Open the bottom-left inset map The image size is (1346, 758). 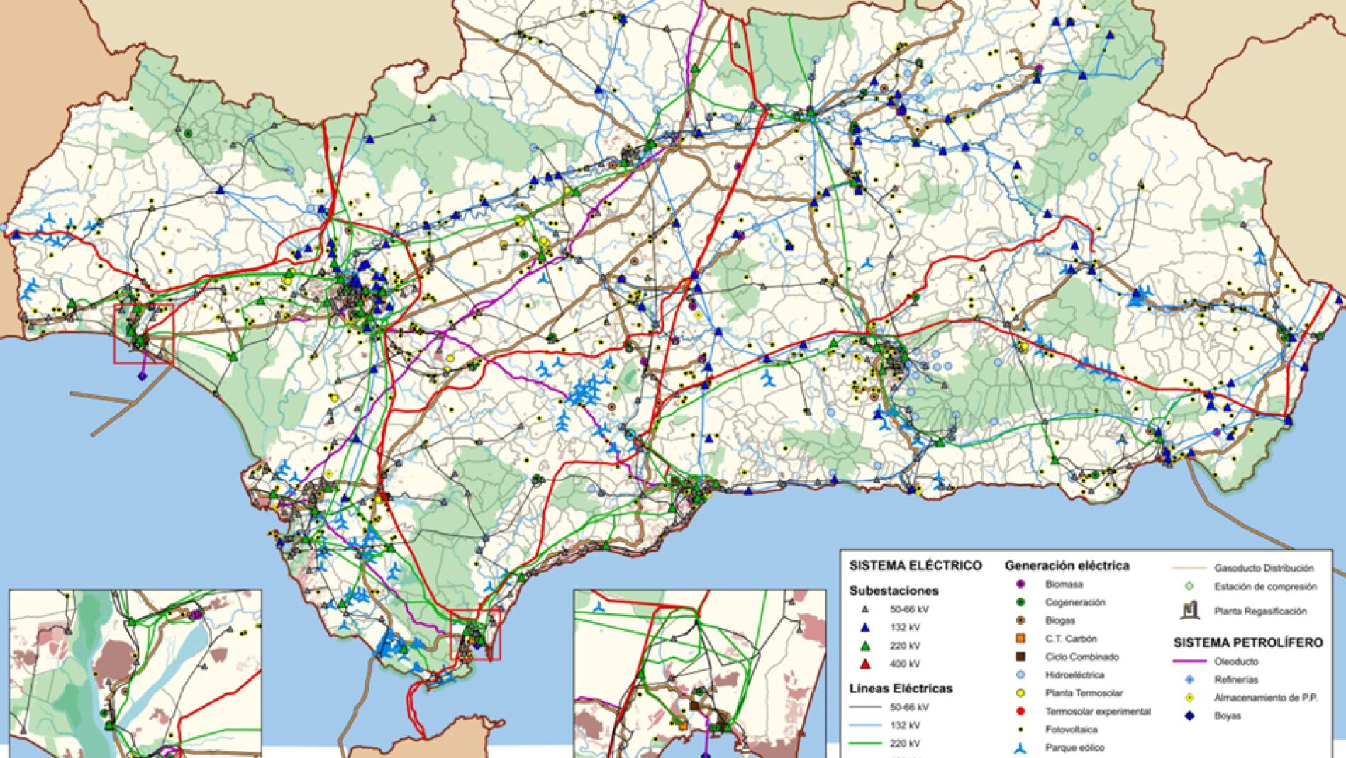(135, 673)
